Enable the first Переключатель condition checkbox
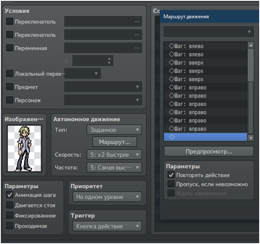Screen dimensions: 260x244 pyautogui.click(x=10, y=22)
